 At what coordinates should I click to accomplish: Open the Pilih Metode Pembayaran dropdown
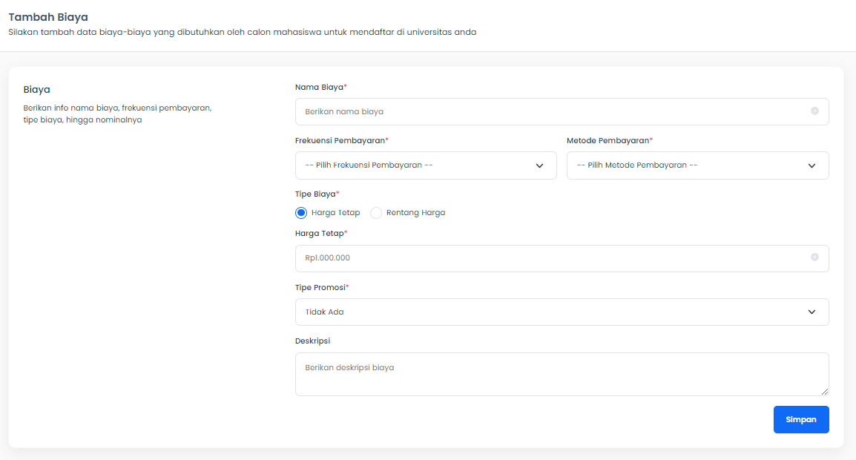point(698,165)
